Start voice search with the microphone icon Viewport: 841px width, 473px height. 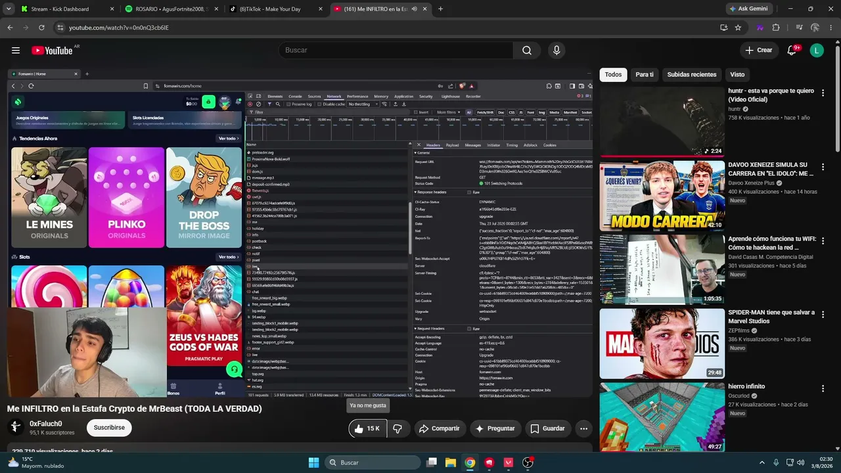click(557, 51)
